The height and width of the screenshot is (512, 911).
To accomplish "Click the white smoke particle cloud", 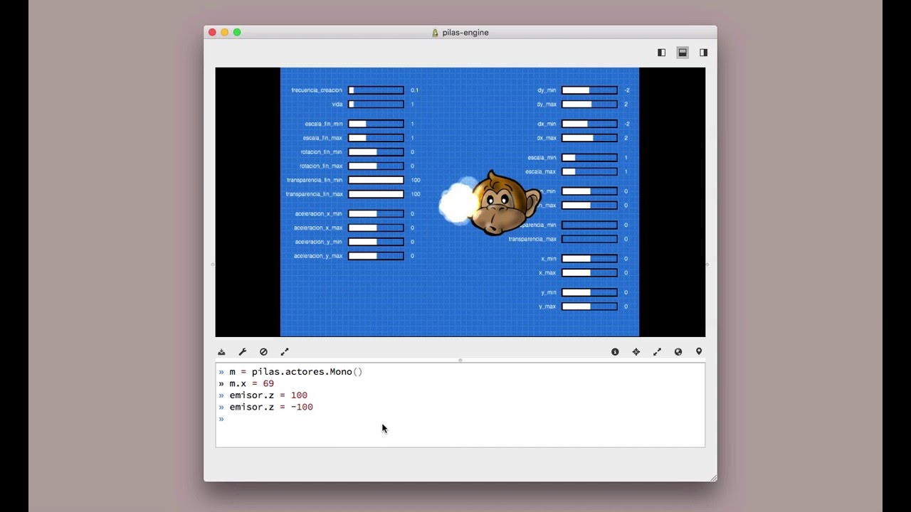I will pyautogui.click(x=458, y=201).
